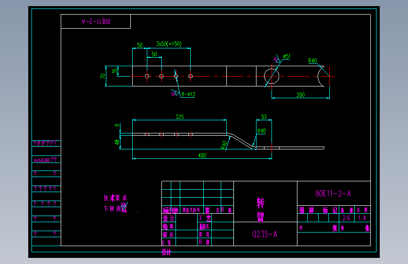Select the 绘制 cell in title block
The image size is (408, 264).
pos(168,226)
